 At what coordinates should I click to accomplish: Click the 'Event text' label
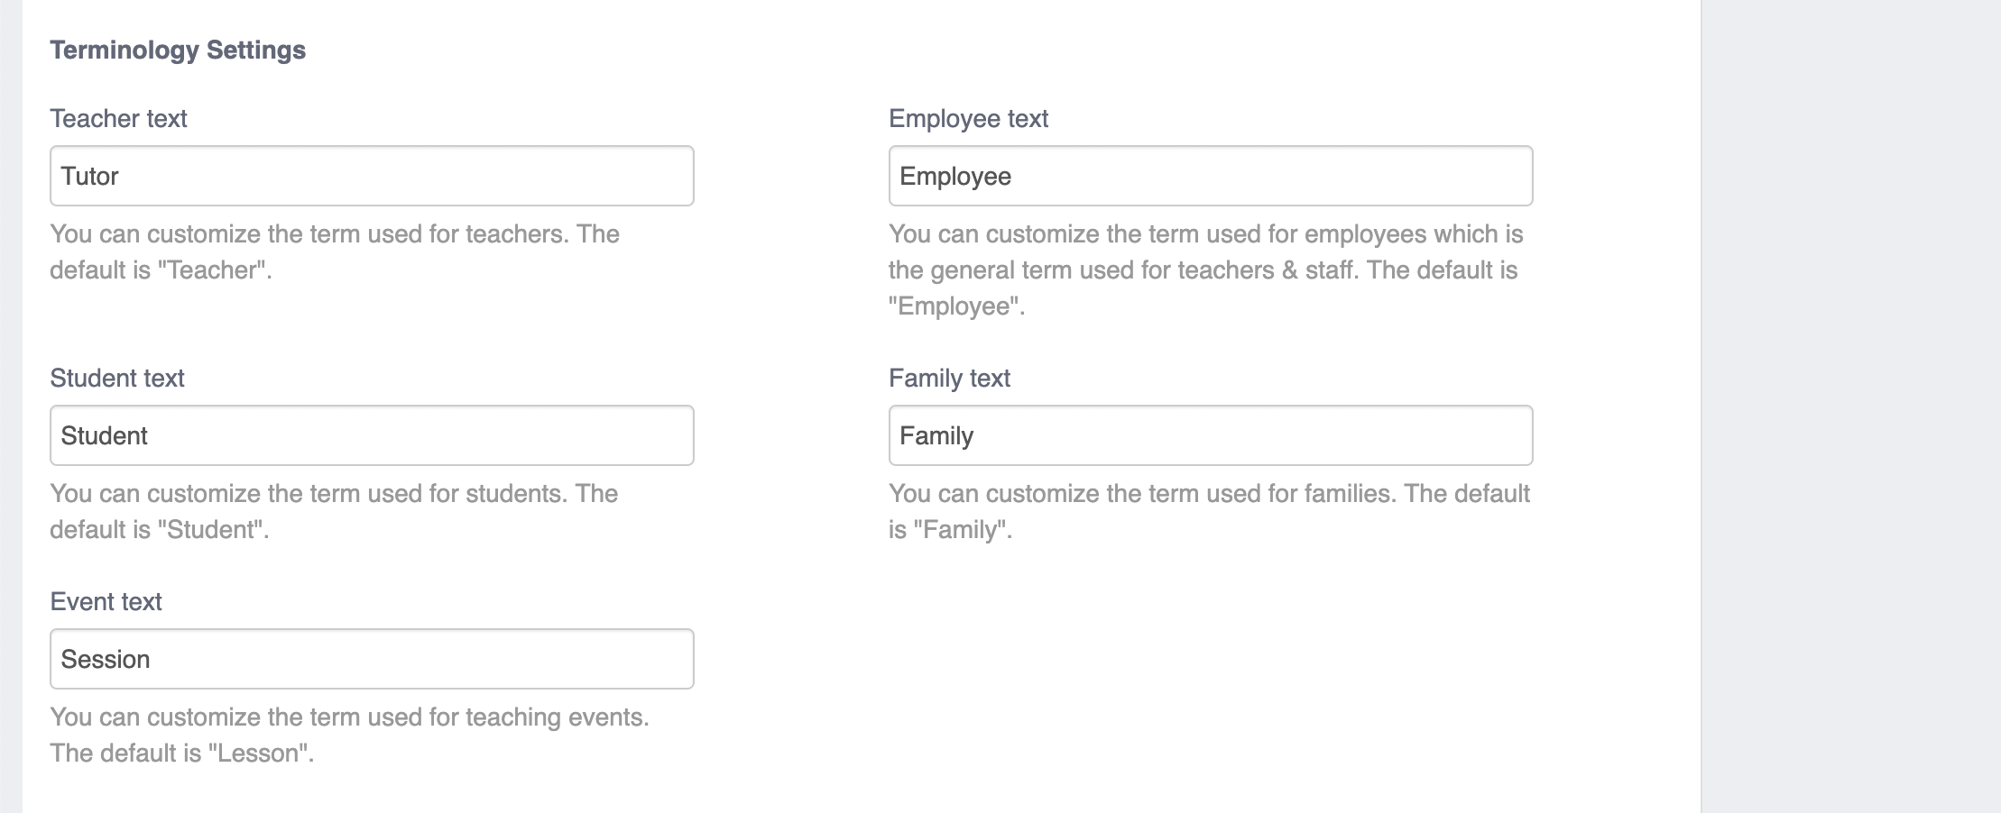106,602
